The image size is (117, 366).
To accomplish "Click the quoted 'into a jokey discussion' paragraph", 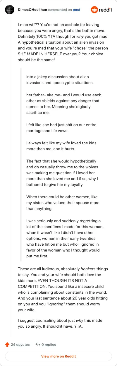I will point(60,80).
